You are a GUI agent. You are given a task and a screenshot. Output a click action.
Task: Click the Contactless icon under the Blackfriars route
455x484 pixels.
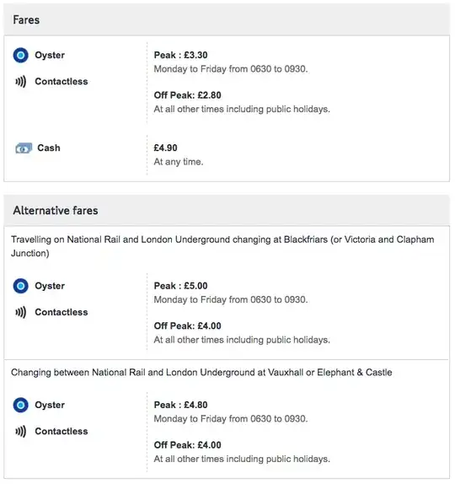21,312
